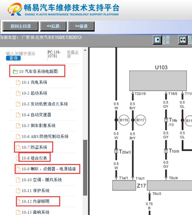Click the 折叠全部 collapse-all link
This screenshot has height=215, width=192.
click(x=73, y=54)
